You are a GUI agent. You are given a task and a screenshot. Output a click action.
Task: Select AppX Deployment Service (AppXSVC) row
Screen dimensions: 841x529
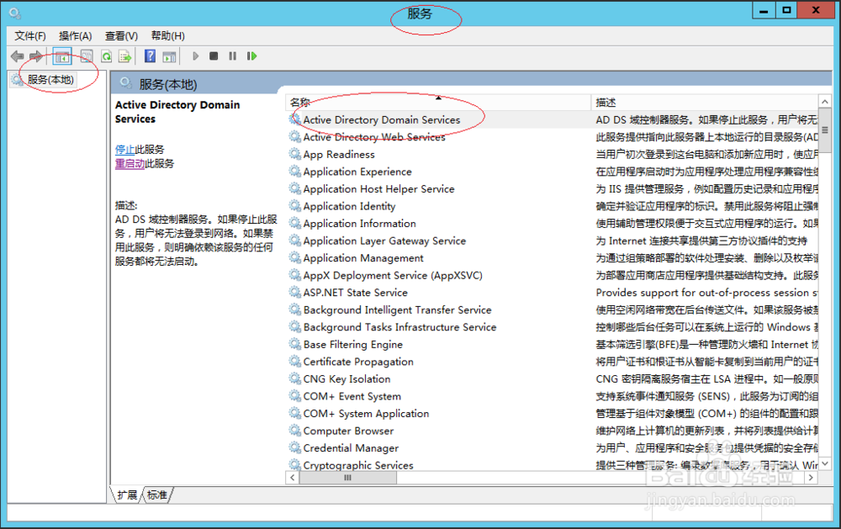[x=553, y=275]
